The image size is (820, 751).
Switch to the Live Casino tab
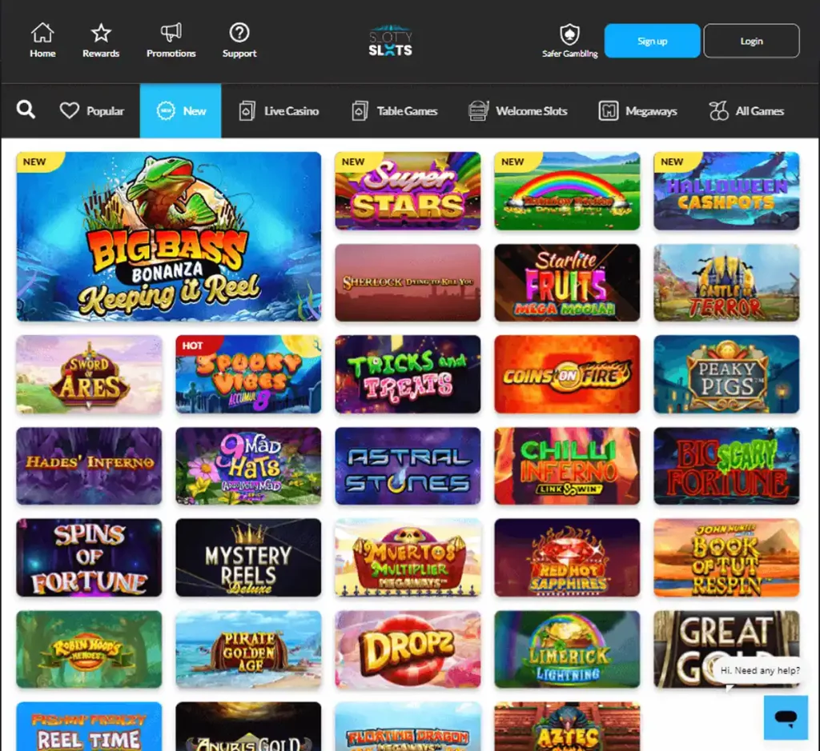278,110
